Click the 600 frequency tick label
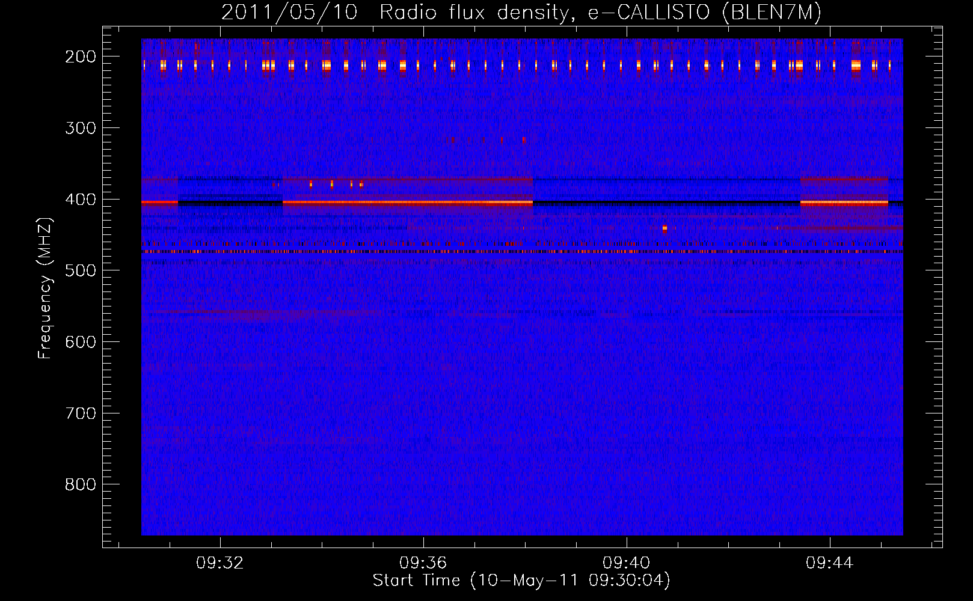This screenshot has height=601, width=973. pyautogui.click(x=81, y=342)
